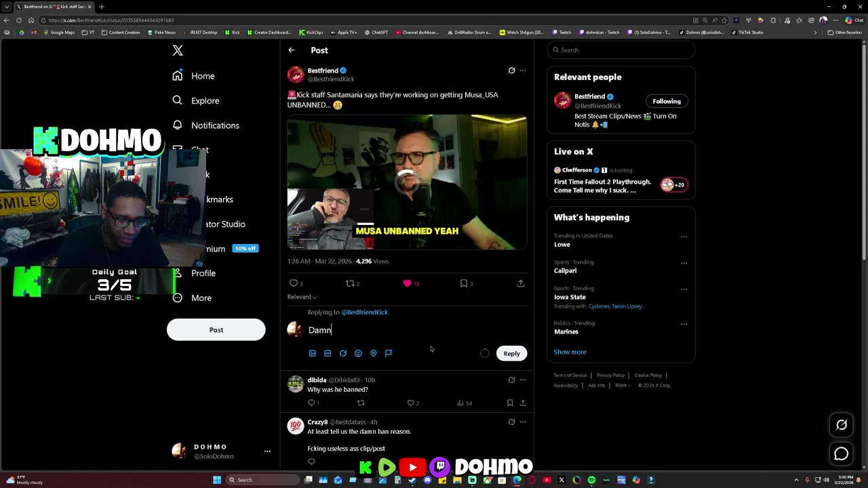Click the character count circle beside Reply

(x=484, y=353)
